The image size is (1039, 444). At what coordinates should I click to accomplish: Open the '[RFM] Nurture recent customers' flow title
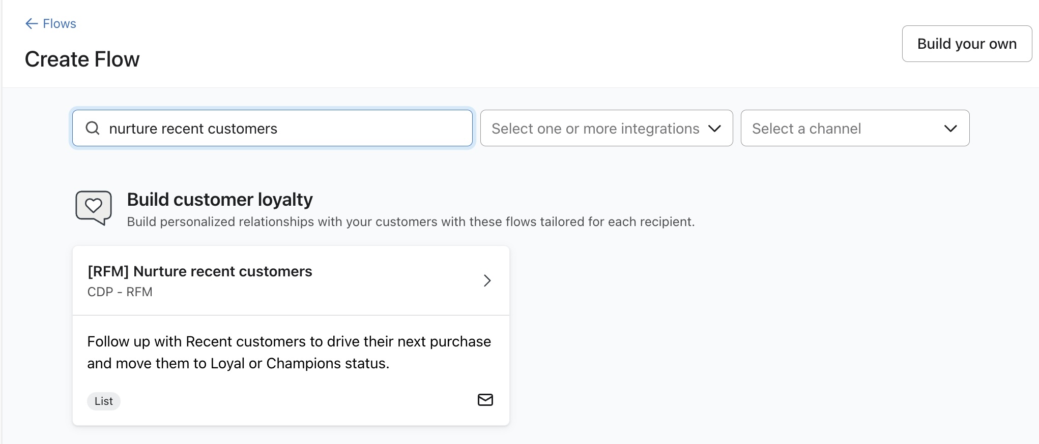pos(199,271)
